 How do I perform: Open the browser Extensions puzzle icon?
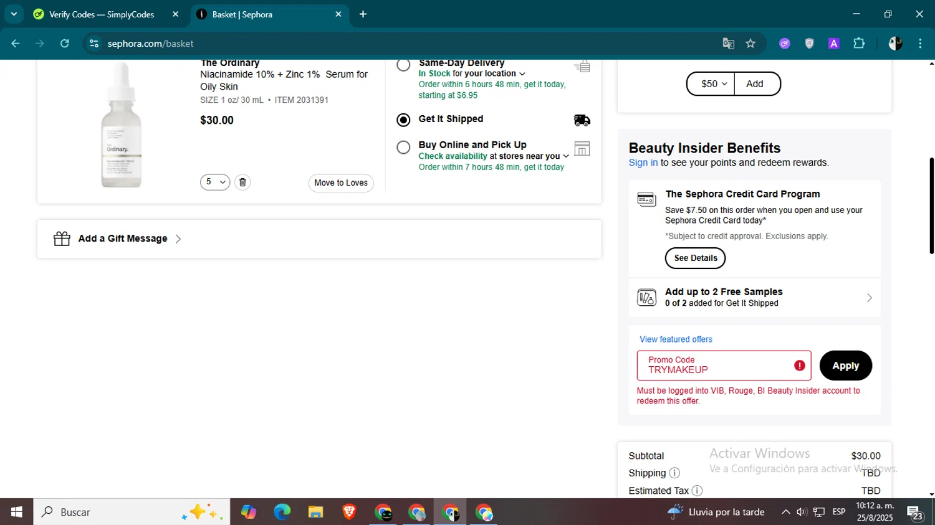tap(859, 44)
